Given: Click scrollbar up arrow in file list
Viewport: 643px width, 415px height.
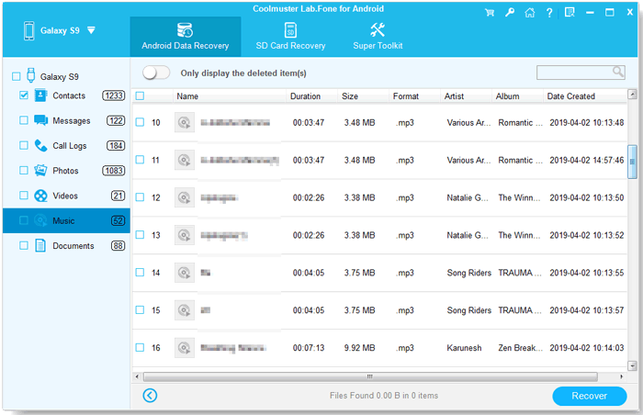Looking at the screenshot, I should (632, 95).
